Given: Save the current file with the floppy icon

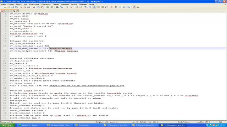Looking at the screenshot, I should coord(12,7).
